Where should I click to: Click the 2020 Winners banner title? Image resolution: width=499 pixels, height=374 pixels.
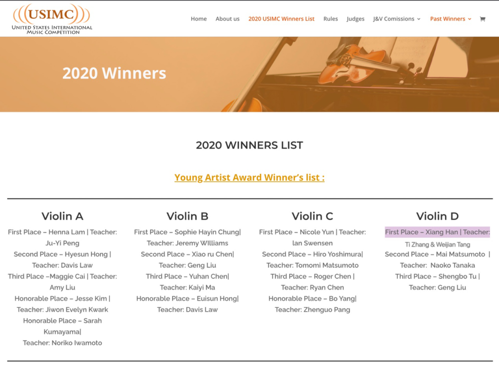(x=114, y=73)
